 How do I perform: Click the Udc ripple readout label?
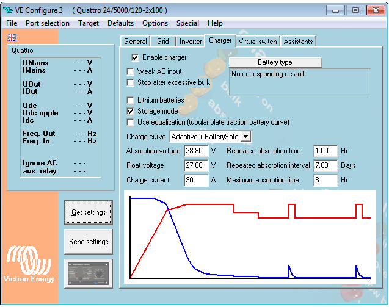[40, 113]
